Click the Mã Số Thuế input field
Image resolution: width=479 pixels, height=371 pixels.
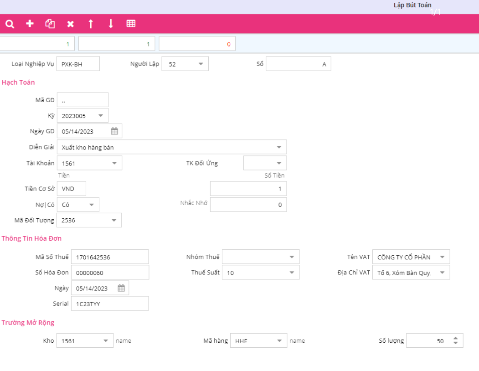coord(110,257)
